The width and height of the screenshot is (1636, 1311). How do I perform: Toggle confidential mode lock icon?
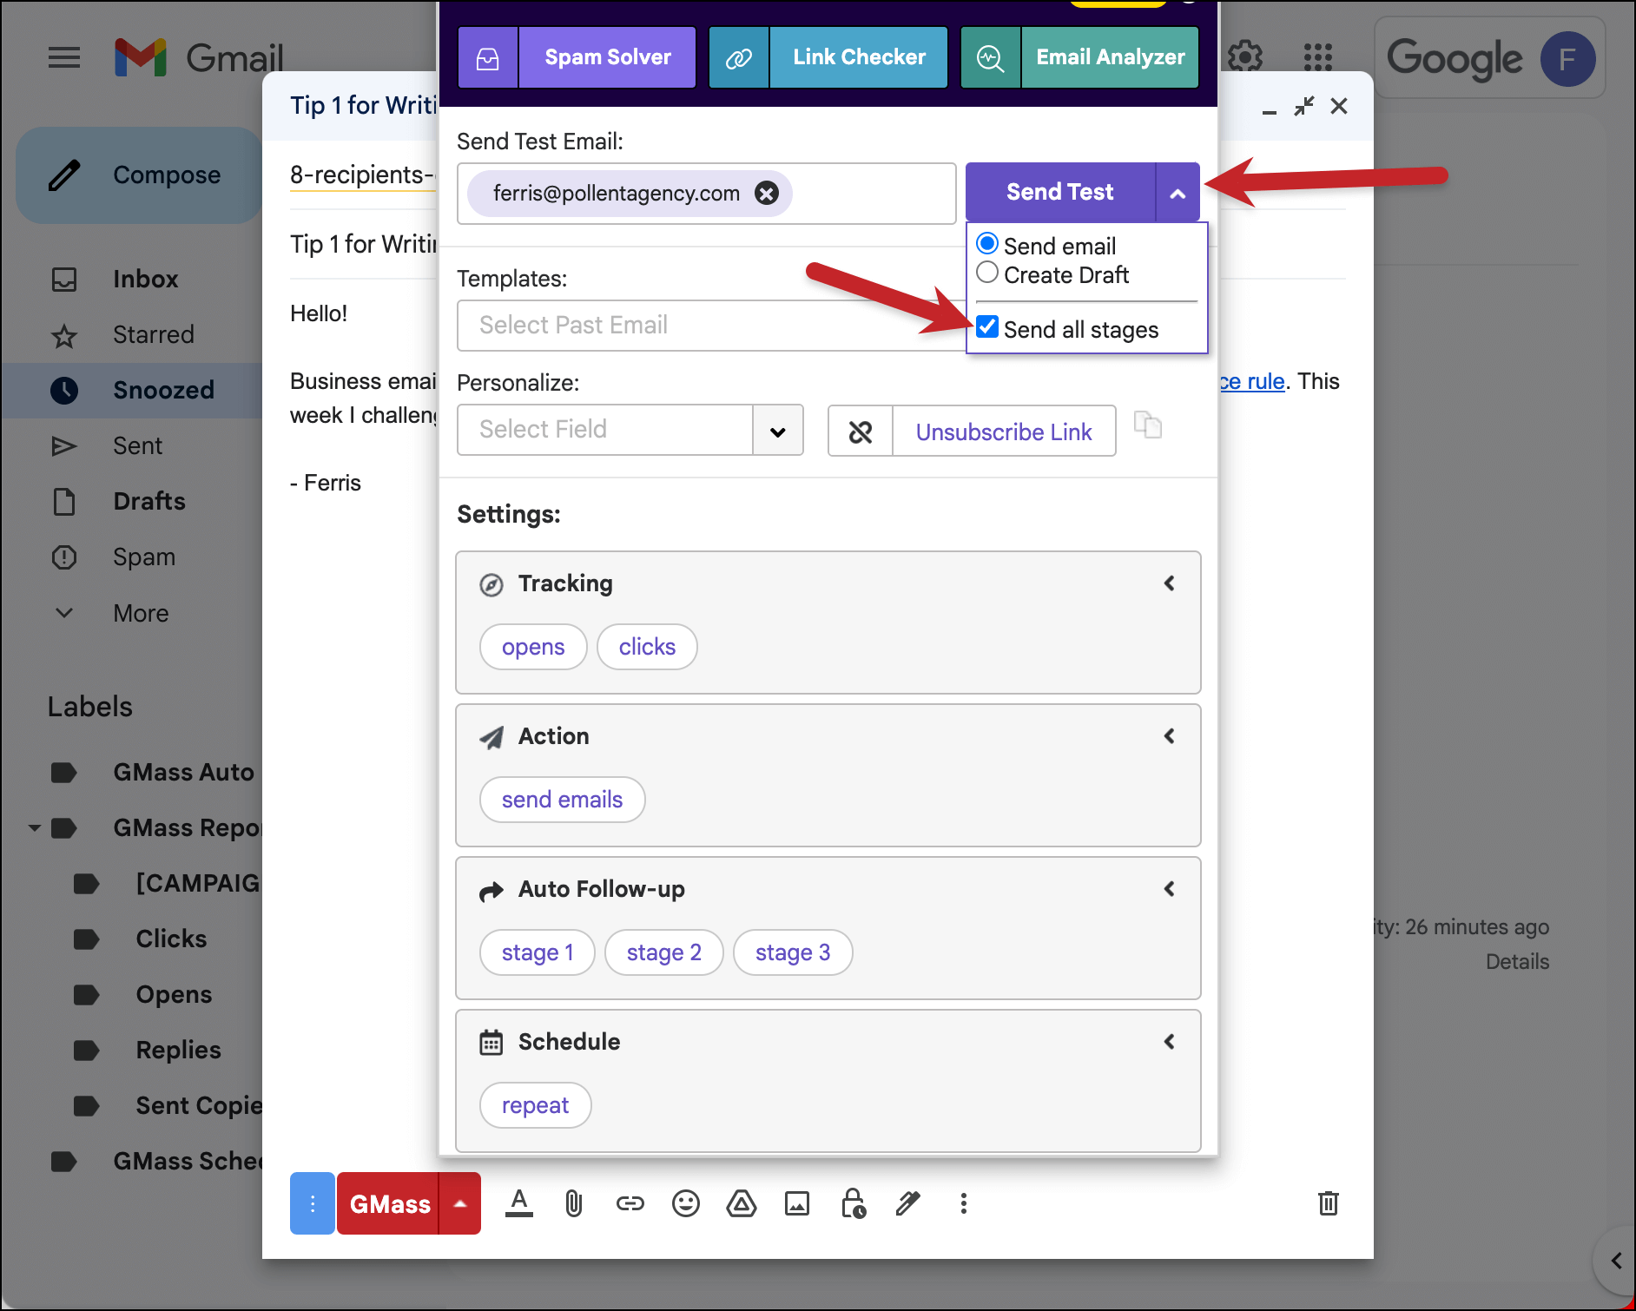pos(853,1203)
